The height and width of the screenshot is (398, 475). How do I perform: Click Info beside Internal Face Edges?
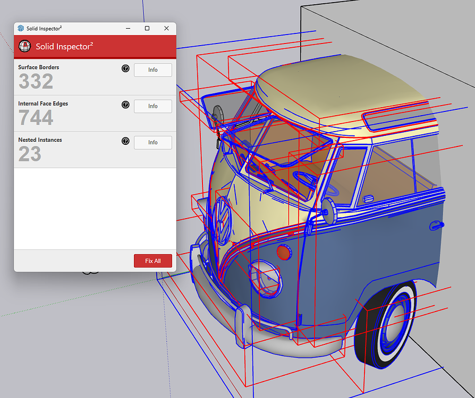coord(152,106)
